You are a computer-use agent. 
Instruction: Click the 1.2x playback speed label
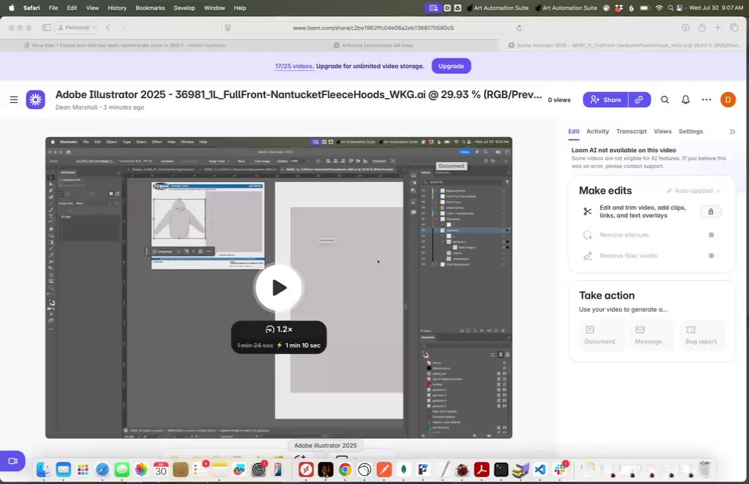[280, 329]
